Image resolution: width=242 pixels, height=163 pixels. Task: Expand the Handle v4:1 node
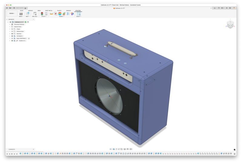point(10,41)
